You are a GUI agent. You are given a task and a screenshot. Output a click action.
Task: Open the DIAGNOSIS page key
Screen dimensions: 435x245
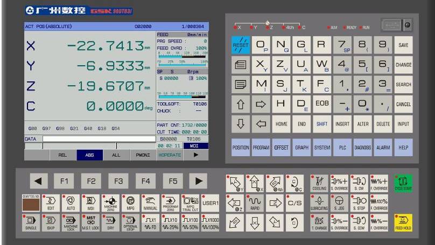pos(363,148)
